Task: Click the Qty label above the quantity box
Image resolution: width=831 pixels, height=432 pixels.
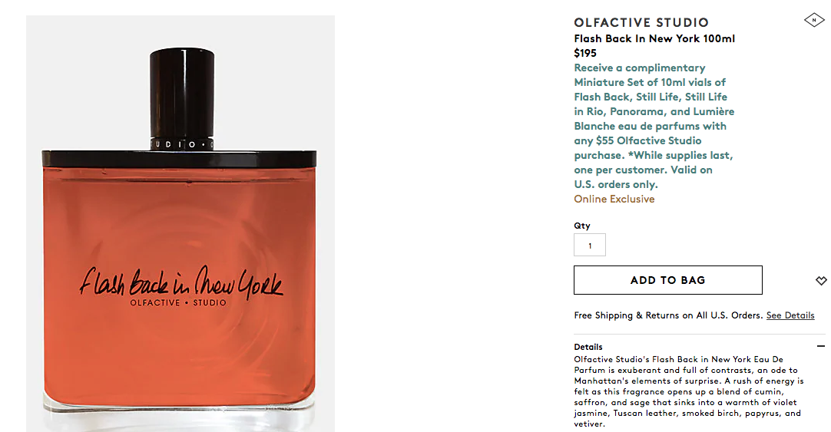Action: (x=582, y=226)
